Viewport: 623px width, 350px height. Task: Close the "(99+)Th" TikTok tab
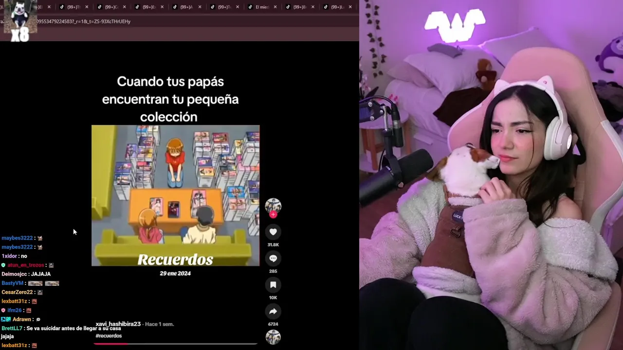tap(87, 7)
